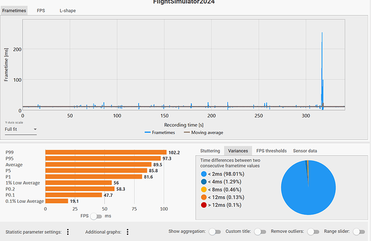Switch to the L-shape tab
The height and width of the screenshot is (241, 371).
pyautogui.click(x=67, y=10)
